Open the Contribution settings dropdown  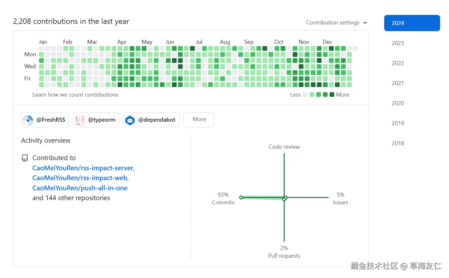[337, 23]
